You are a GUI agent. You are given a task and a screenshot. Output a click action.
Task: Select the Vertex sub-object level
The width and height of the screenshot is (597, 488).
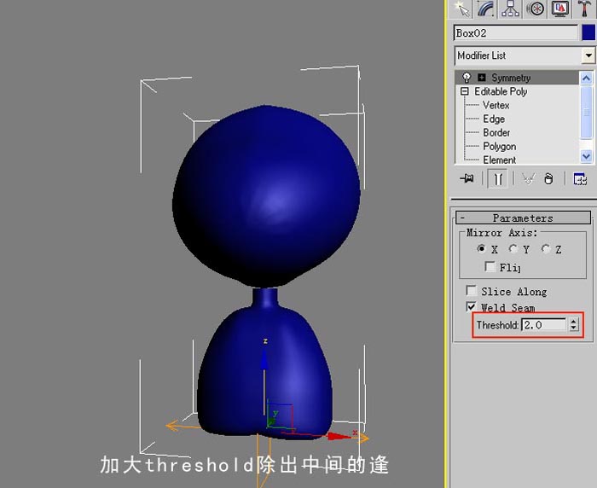click(x=496, y=105)
